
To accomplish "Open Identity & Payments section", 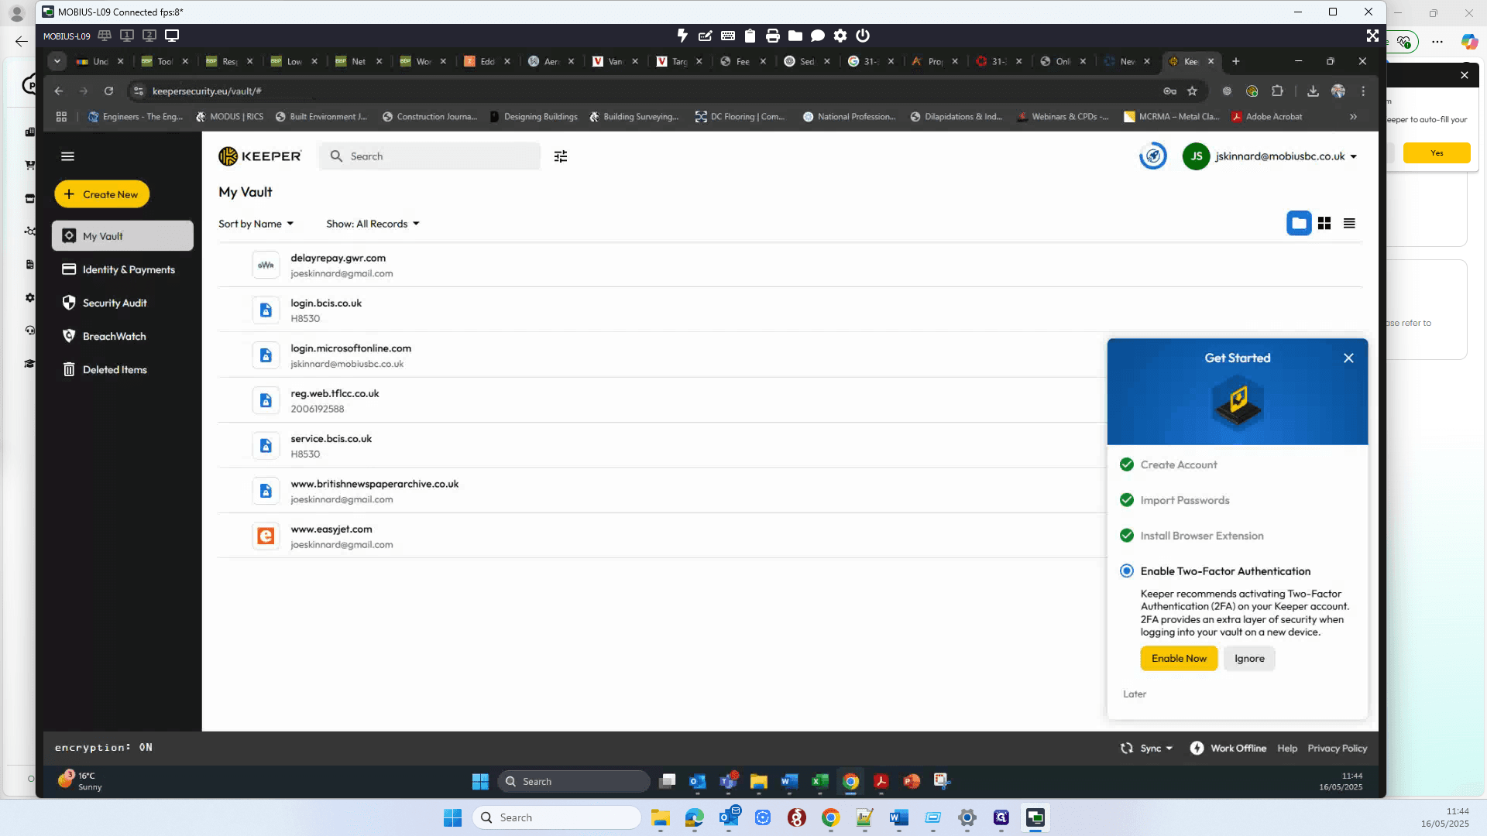I will [x=122, y=269].
